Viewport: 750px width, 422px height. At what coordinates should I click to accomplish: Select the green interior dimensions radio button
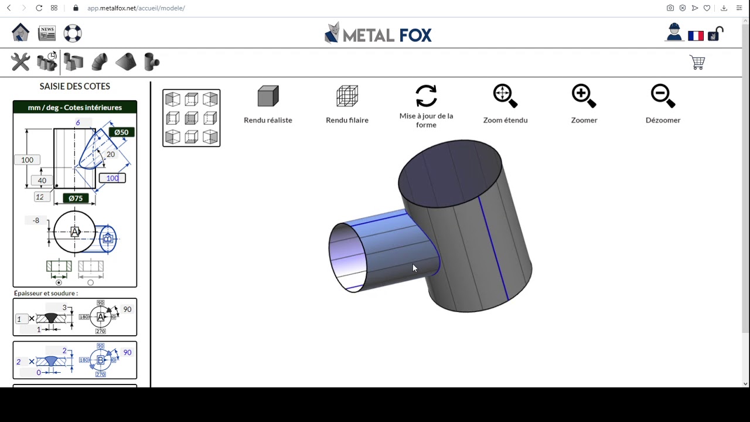pos(59,283)
